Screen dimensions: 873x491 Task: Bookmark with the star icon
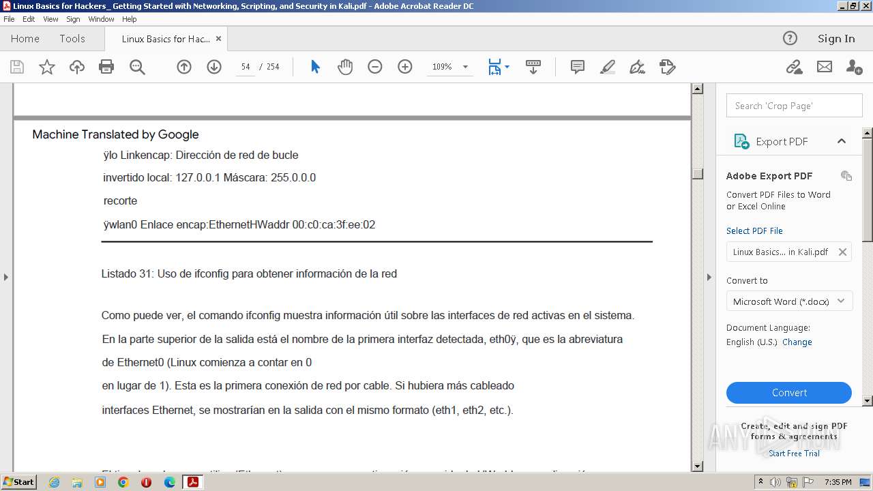point(47,67)
